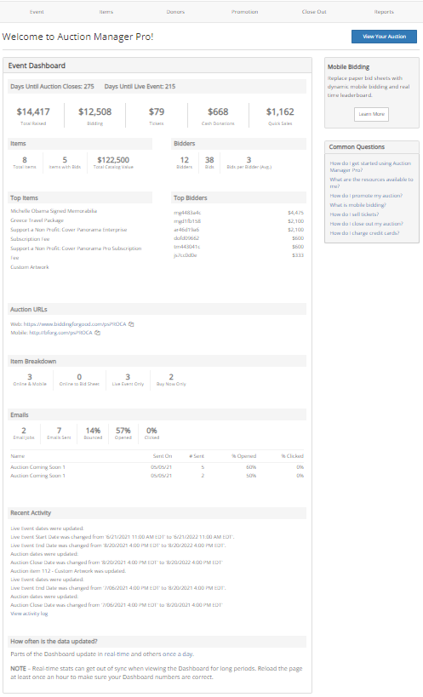Click the Sent On column header
The width and height of the screenshot is (423, 697).
163,456
